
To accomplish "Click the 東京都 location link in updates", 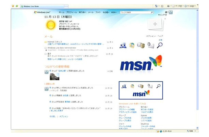I will point(67,102).
